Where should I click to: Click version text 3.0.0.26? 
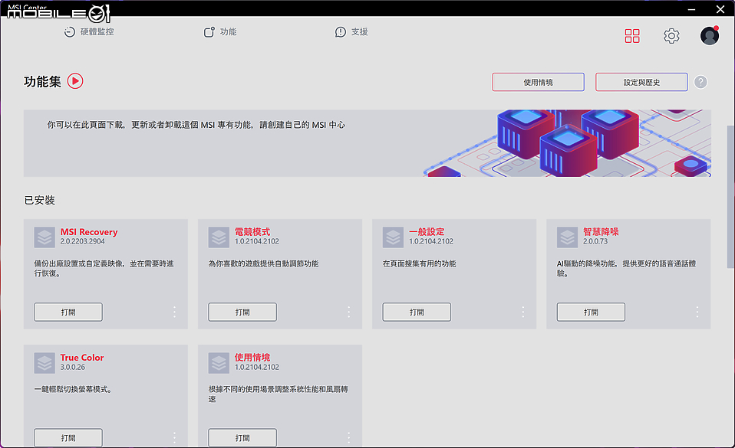pos(73,367)
